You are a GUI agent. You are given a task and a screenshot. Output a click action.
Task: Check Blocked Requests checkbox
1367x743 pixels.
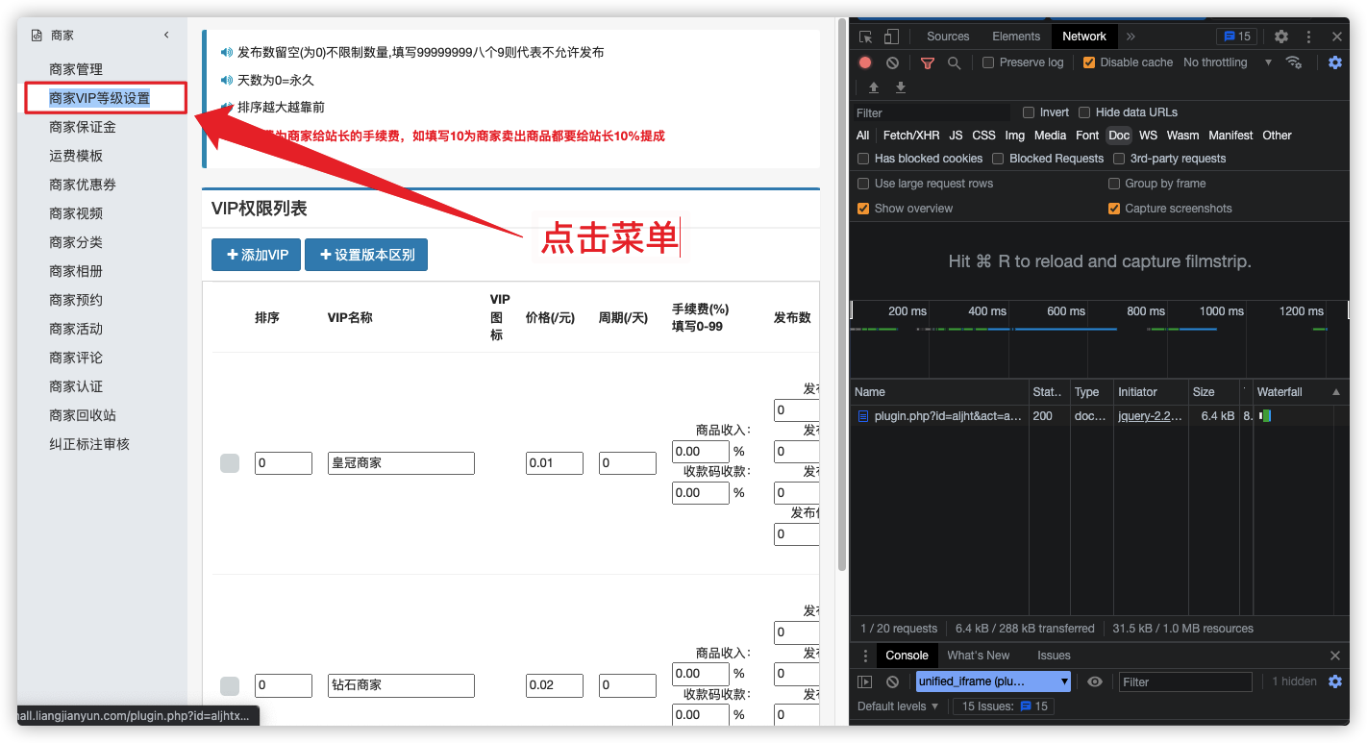point(998,159)
